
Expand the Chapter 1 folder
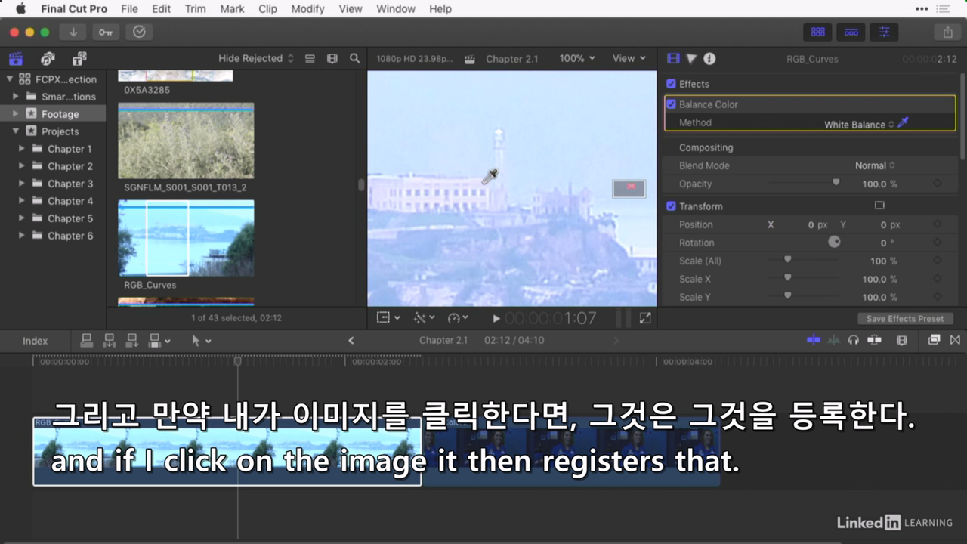tap(21, 149)
